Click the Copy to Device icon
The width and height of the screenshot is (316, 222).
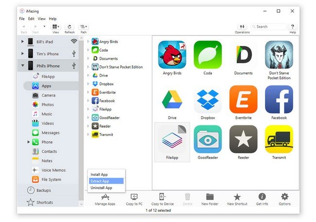coord(162,197)
